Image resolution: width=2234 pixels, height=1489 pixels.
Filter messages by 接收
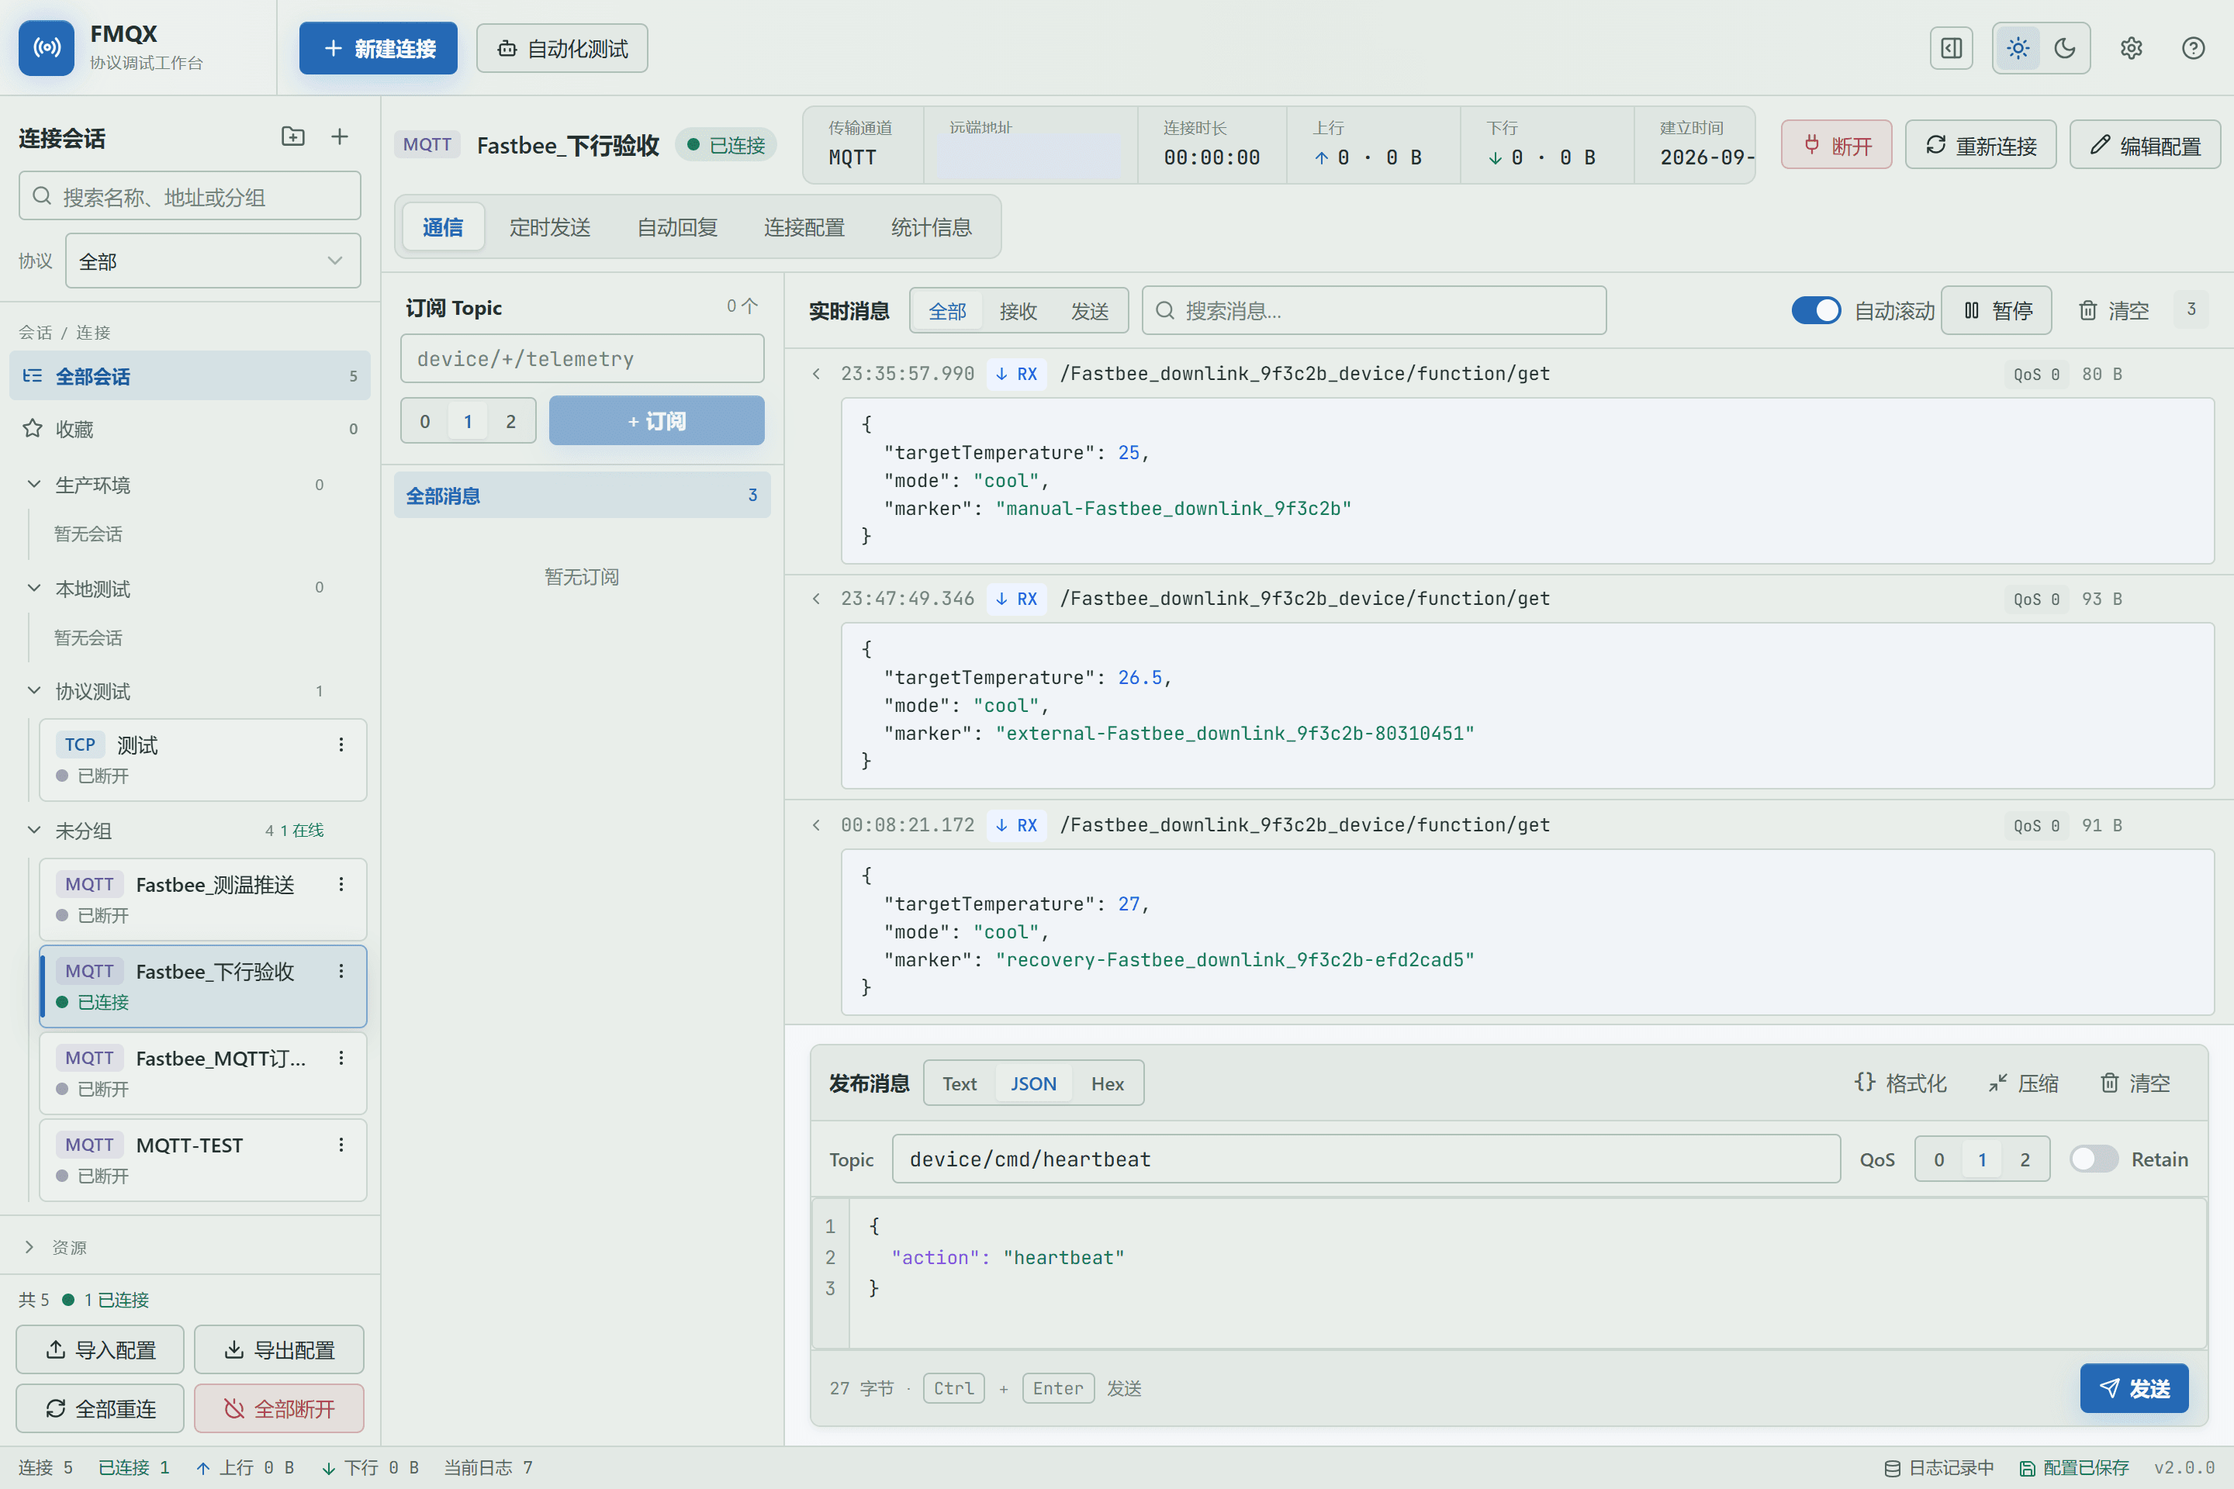pyautogui.click(x=1018, y=310)
